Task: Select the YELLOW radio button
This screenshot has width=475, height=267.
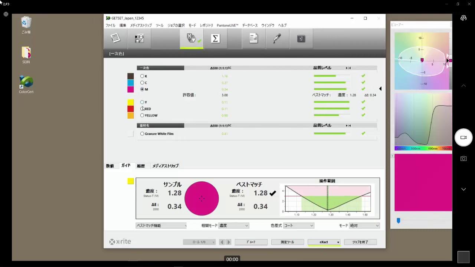Action: click(142, 115)
